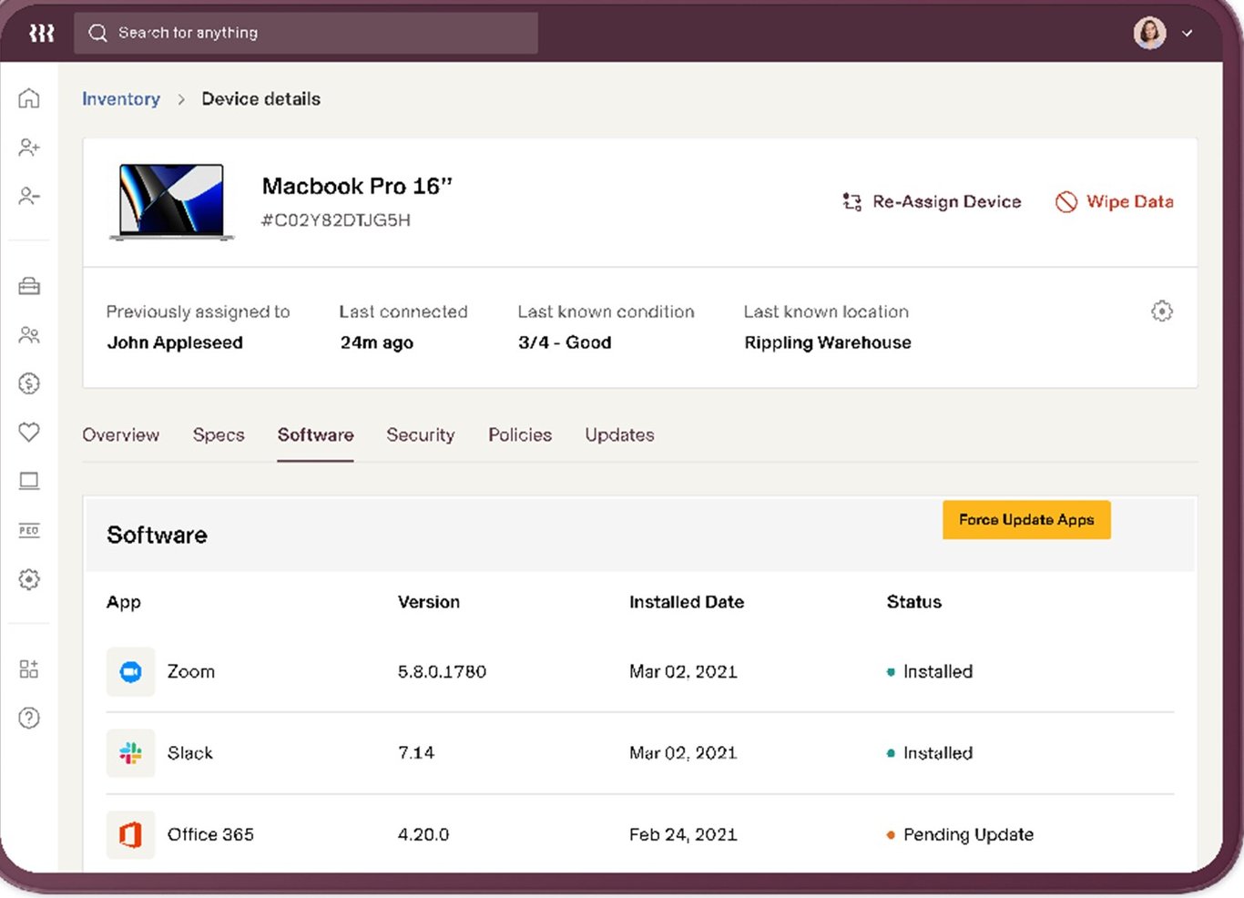
Task: Open the sidebar settings gear icon
Action: [x=28, y=579]
